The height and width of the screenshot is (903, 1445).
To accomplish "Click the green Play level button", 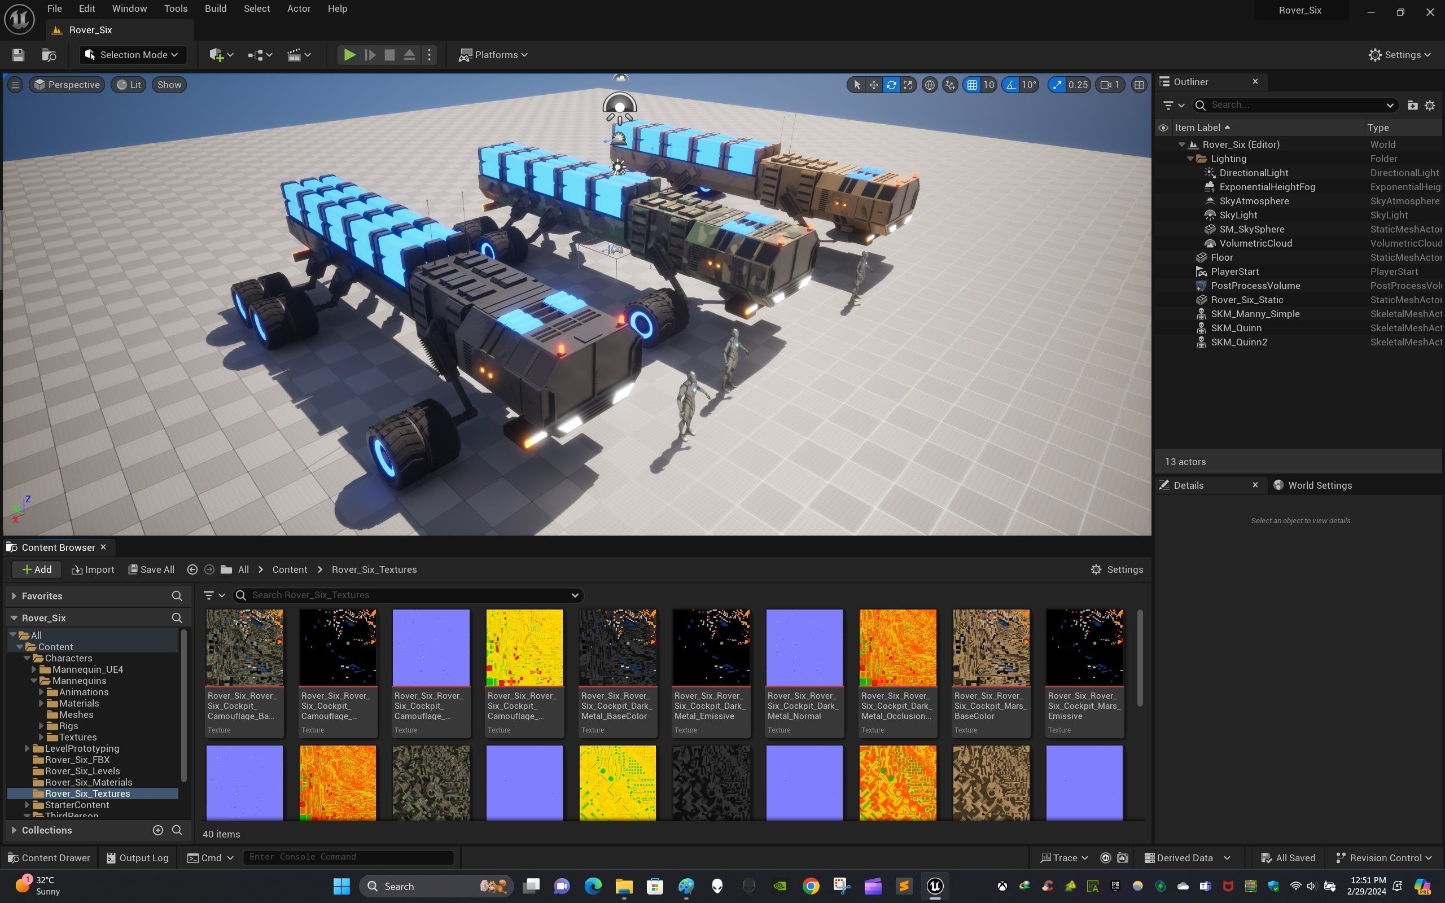I will (349, 55).
